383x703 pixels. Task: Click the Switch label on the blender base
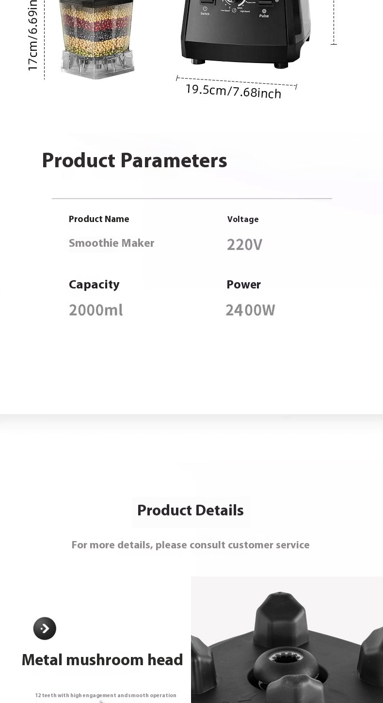[205, 14]
